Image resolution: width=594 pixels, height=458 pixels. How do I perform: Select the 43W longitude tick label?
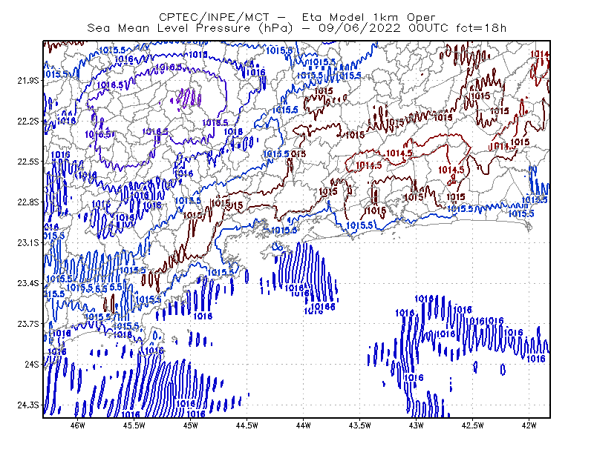click(416, 425)
